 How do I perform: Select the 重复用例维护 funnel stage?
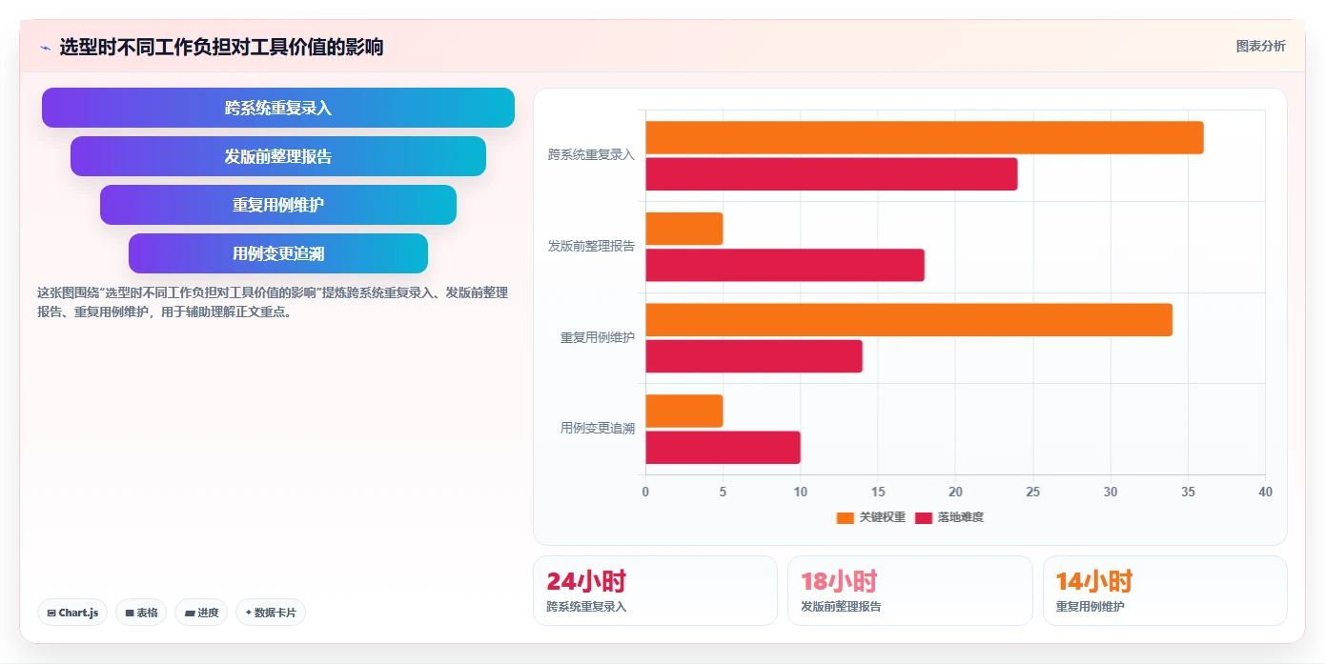278,205
